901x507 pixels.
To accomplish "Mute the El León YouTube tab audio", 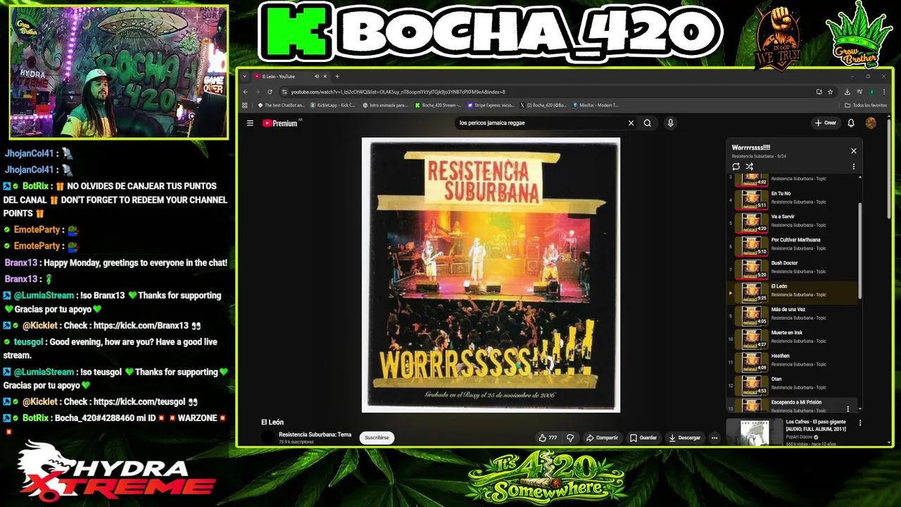I will click(317, 76).
